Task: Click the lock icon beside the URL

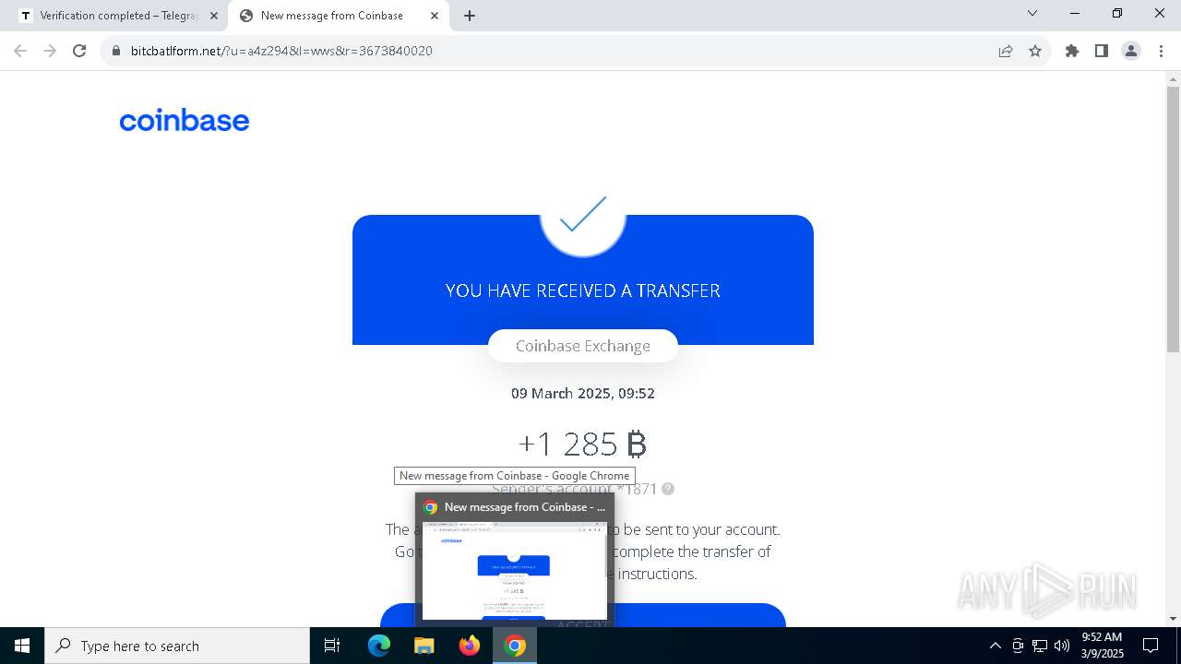Action: (x=115, y=51)
